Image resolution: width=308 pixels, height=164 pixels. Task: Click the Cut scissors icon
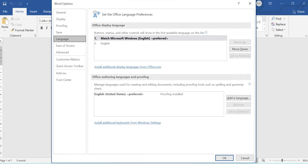click(x=12, y=19)
